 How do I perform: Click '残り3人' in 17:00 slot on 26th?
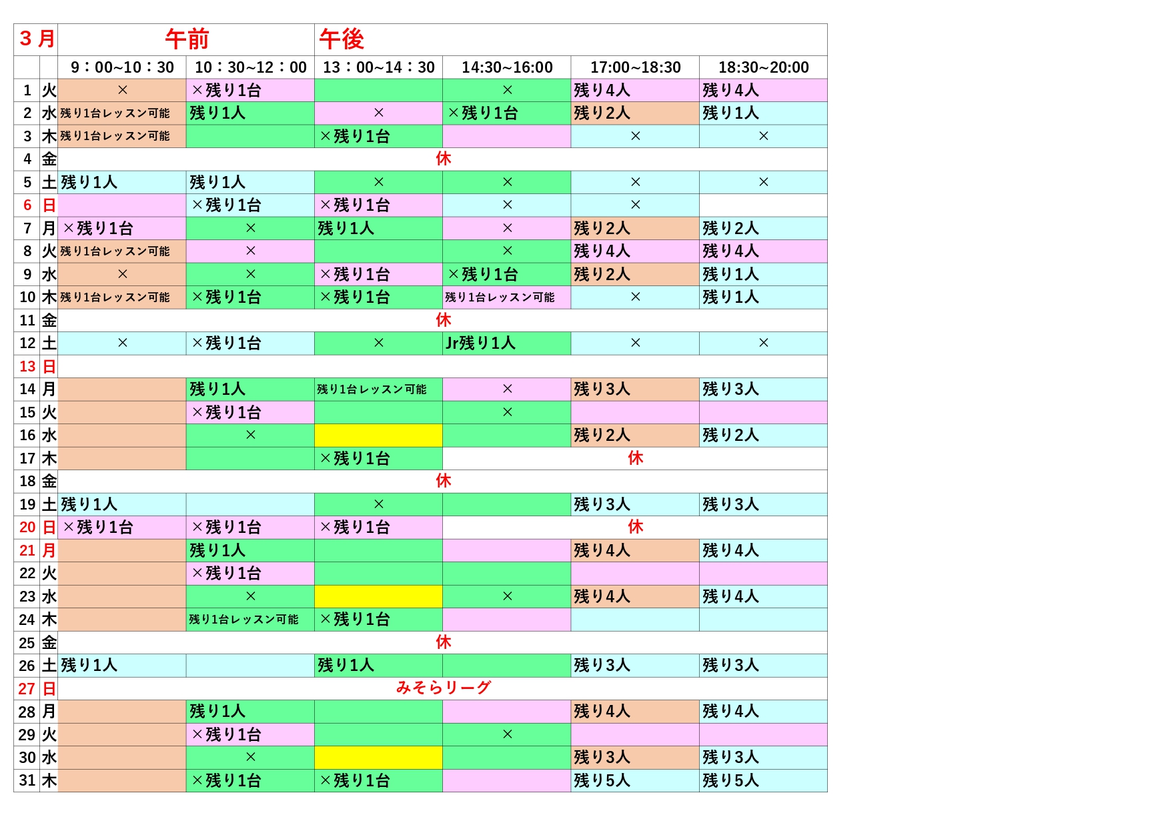[x=602, y=666]
